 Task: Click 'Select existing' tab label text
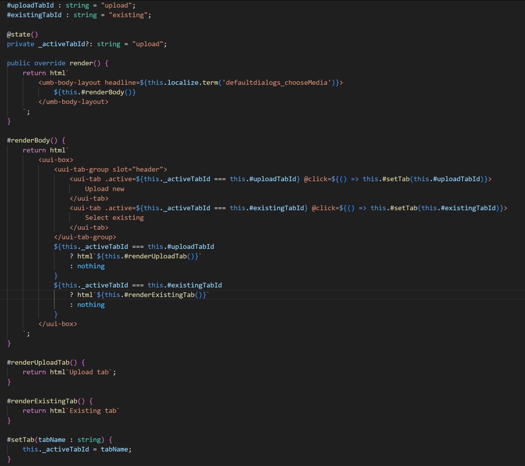tap(115, 218)
